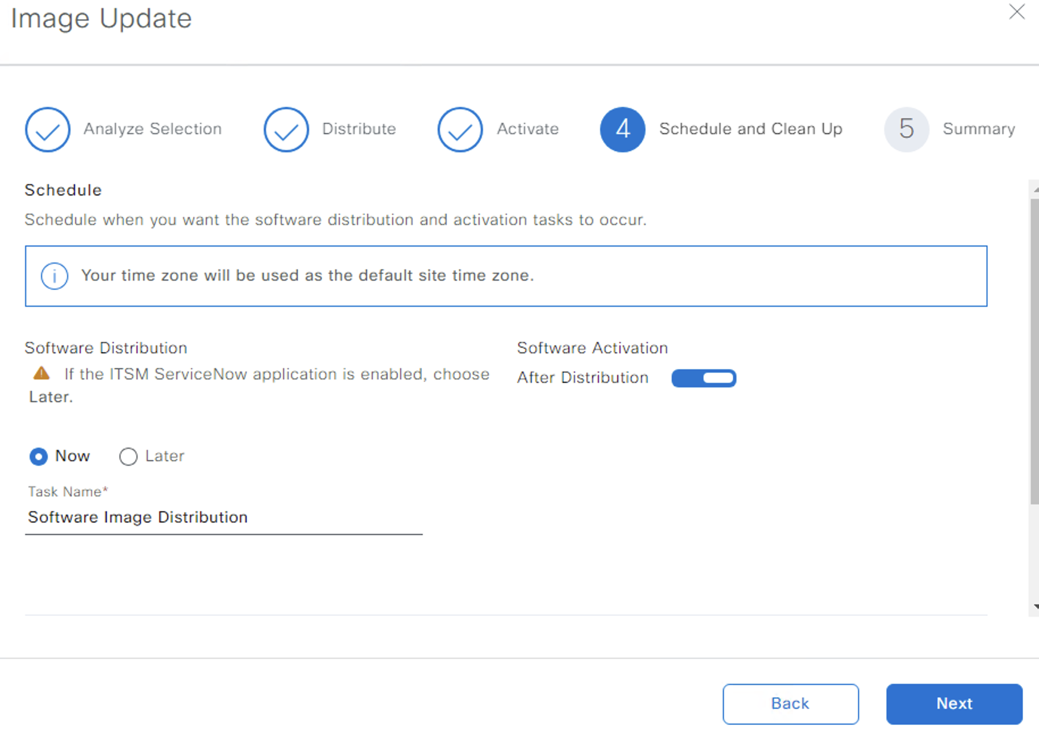Viewport: 1039px width, 742px height.
Task: Click the 'Schedule' section heading
Action: 63,190
